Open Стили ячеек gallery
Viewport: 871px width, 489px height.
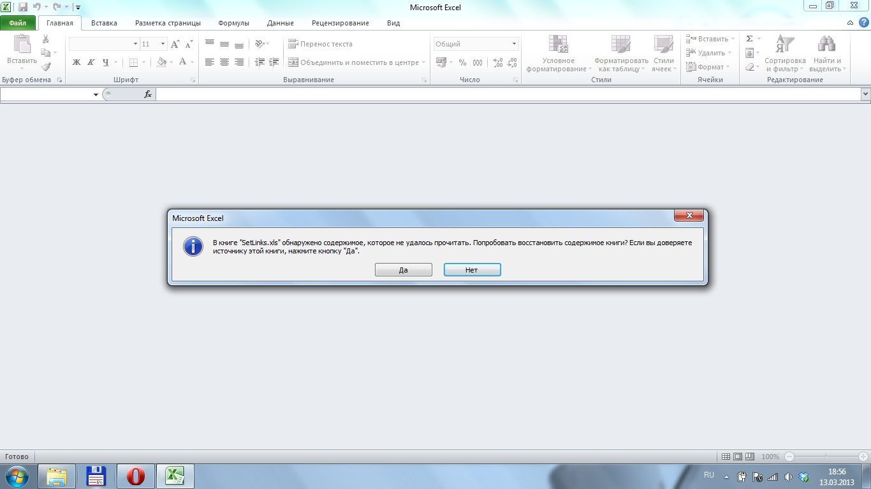(x=664, y=53)
